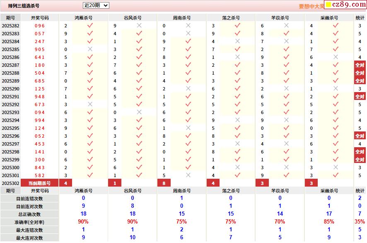This screenshot has width=367, height=243.
Task: Click the current 谷风 kill number 1 in row 2025302
Action: [x=115, y=183]
